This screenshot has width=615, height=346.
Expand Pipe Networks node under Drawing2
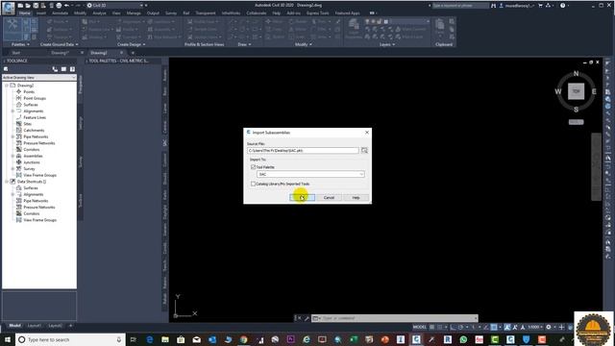click(x=12, y=136)
